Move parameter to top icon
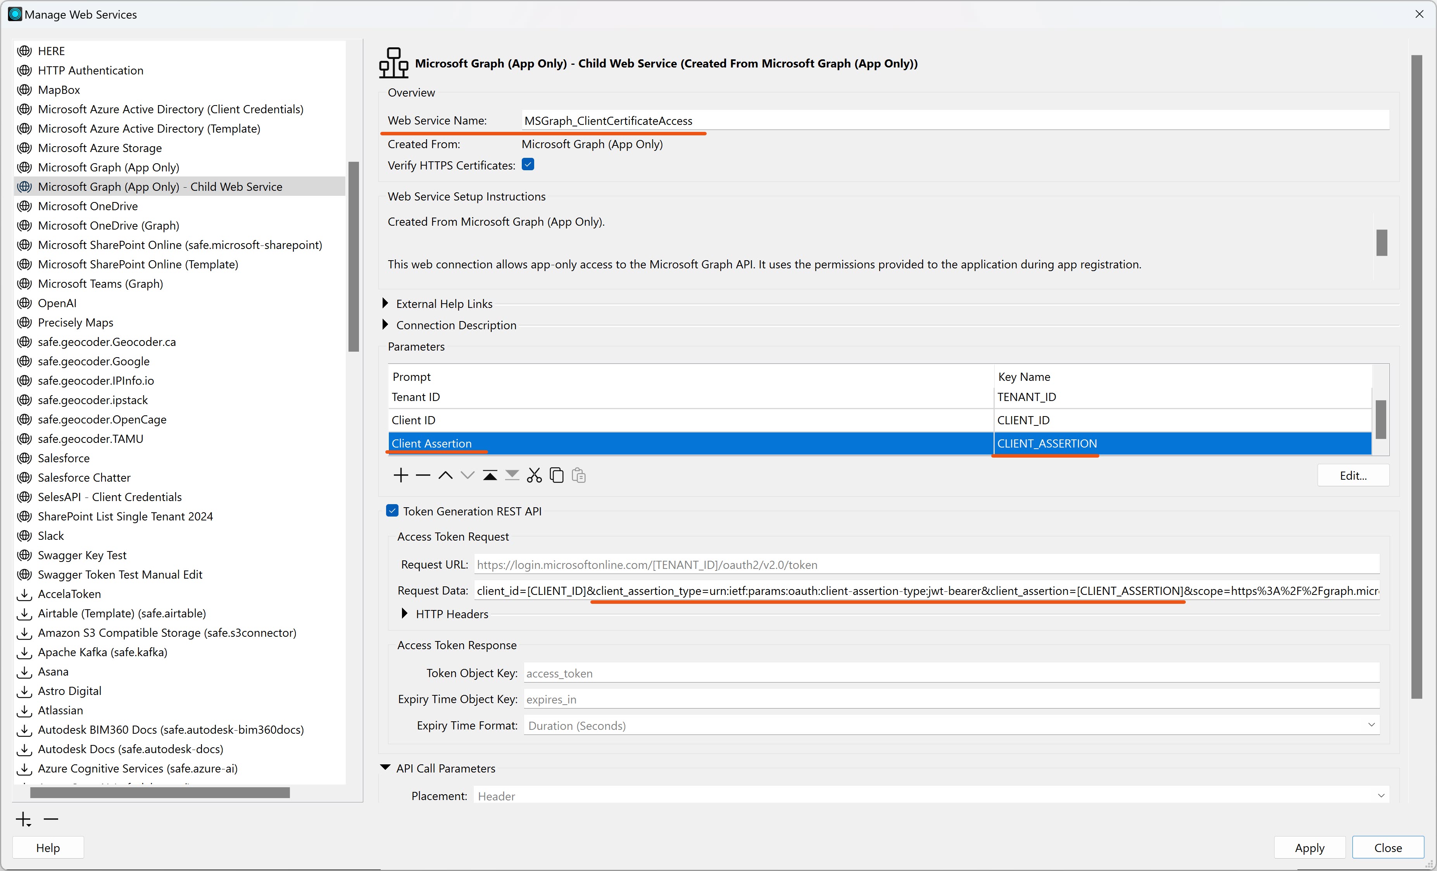 point(490,475)
